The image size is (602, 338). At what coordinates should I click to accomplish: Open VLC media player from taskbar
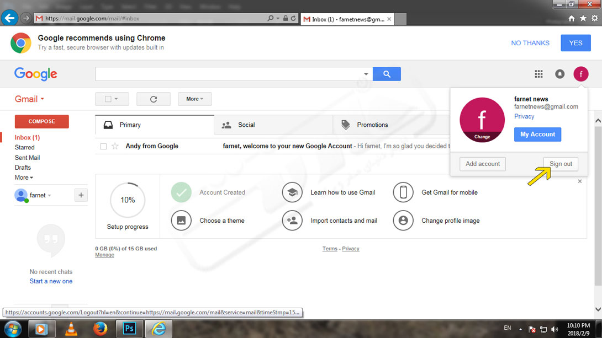pos(71,329)
